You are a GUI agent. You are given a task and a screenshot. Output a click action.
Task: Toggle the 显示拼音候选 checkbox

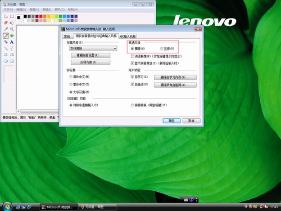(x=133, y=63)
